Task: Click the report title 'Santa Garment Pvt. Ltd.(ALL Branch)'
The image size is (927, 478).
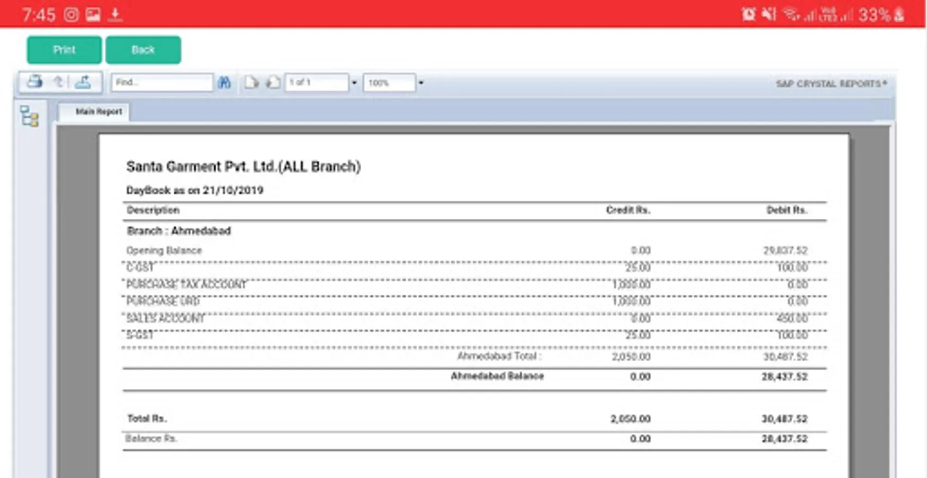Action: click(243, 167)
